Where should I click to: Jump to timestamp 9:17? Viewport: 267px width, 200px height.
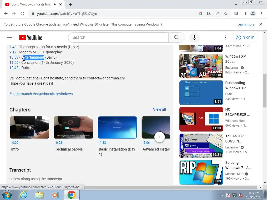click(13, 52)
